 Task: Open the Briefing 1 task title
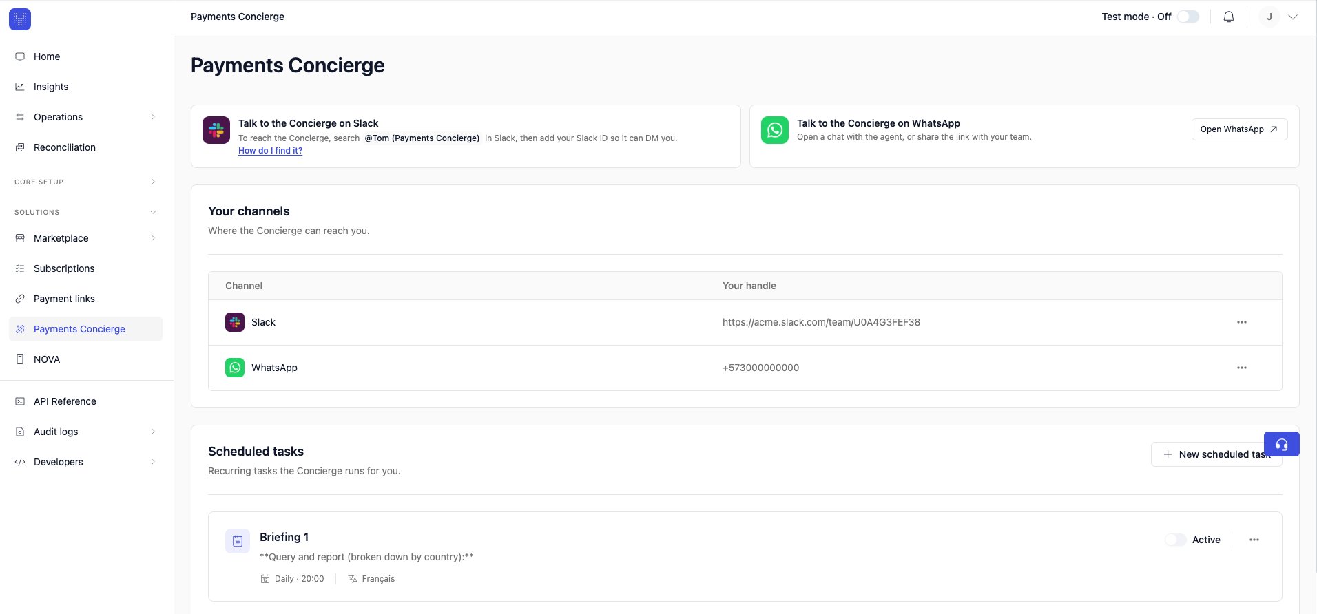pyautogui.click(x=284, y=537)
